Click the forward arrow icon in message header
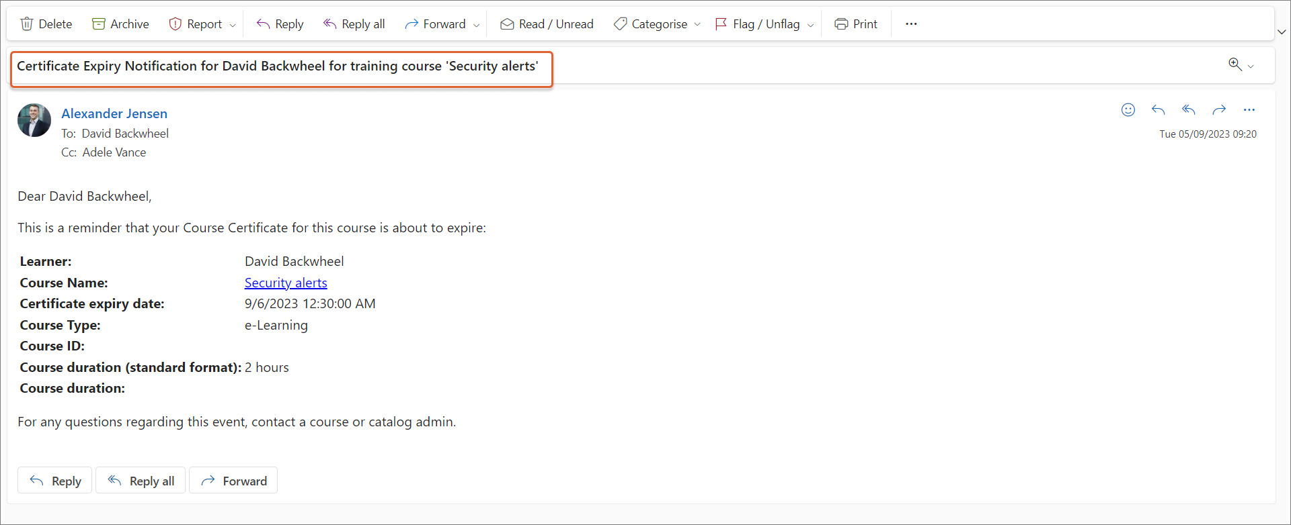 coord(1218,110)
